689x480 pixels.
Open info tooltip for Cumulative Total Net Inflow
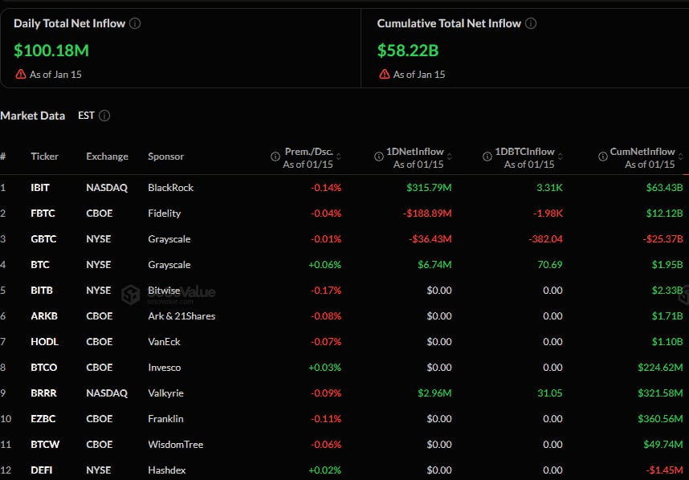(530, 23)
